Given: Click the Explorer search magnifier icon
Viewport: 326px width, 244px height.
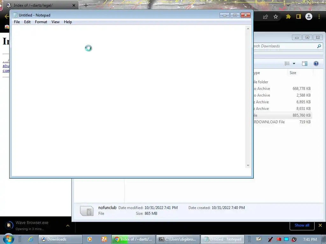Looking at the screenshot, I should pos(319,46).
